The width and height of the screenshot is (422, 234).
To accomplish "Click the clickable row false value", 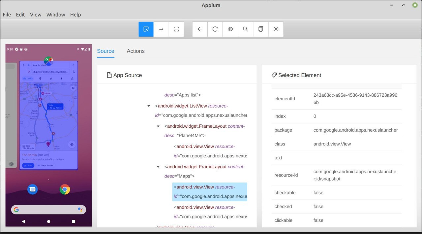I will 318,220.
